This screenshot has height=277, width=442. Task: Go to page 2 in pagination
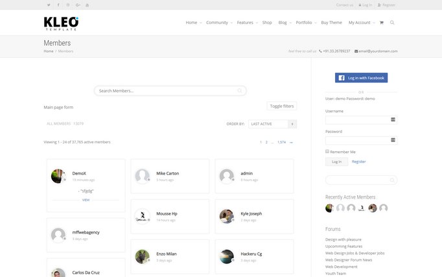coord(266,142)
